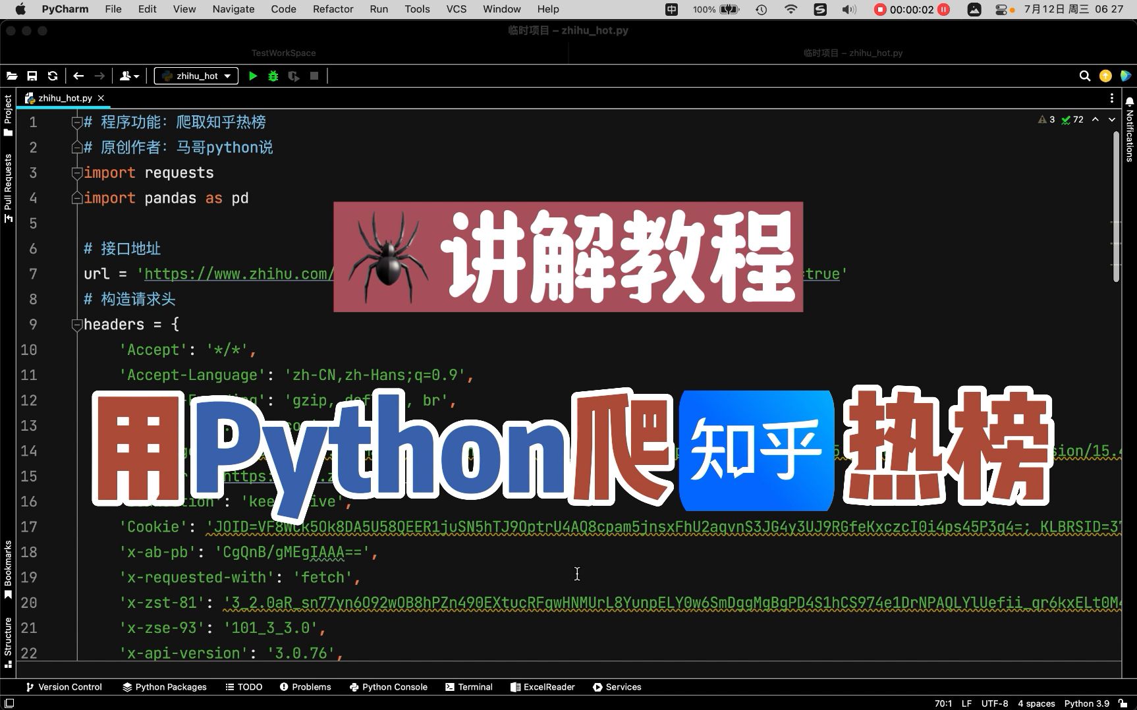Screen dimensions: 1137x710
Task: Open the Refactor menu
Action: [333, 9]
